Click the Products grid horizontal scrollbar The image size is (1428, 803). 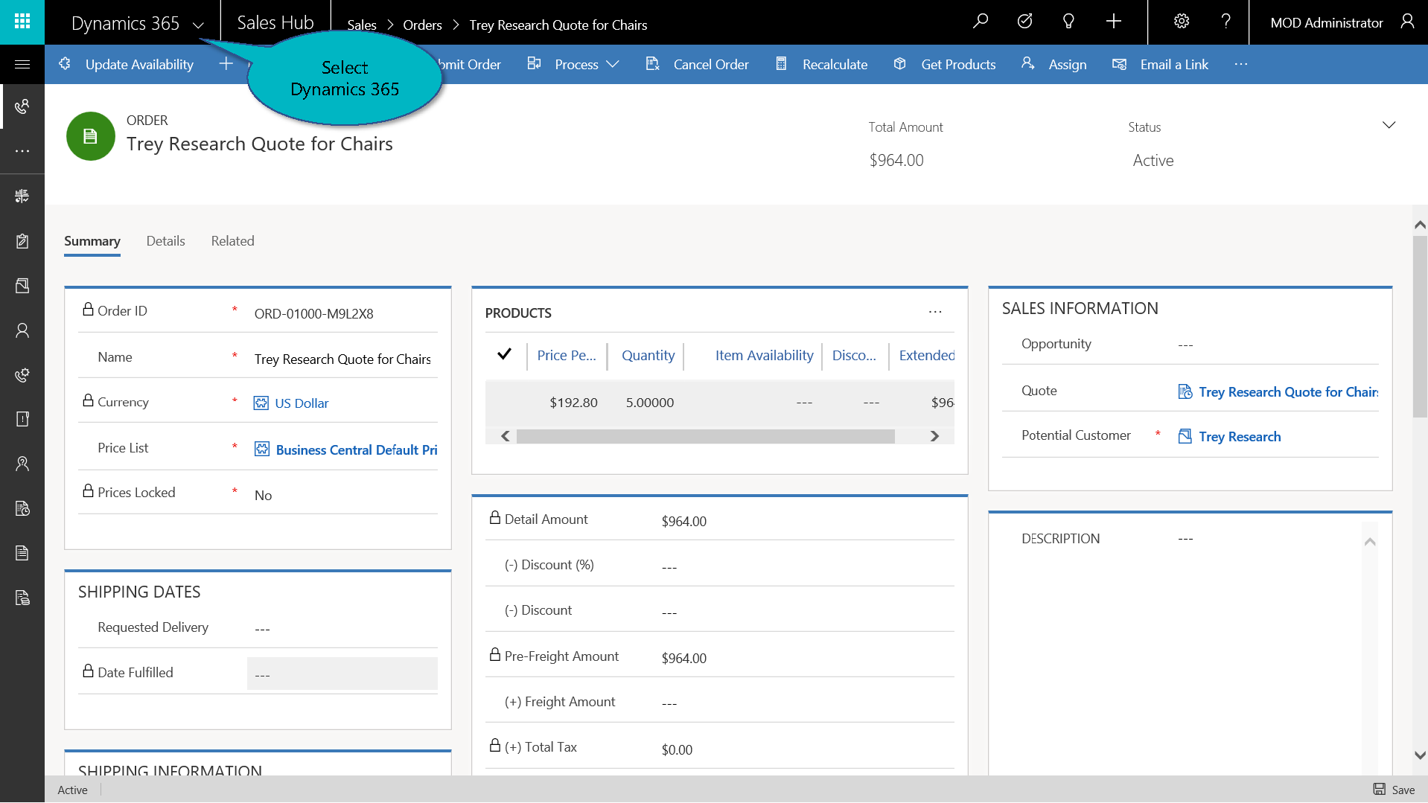tap(705, 436)
